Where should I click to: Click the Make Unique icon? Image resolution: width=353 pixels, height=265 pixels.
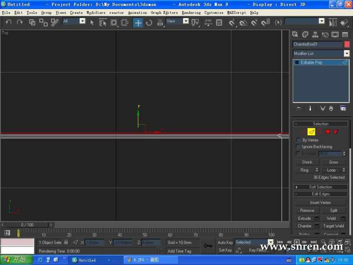click(x=323, y=108)
